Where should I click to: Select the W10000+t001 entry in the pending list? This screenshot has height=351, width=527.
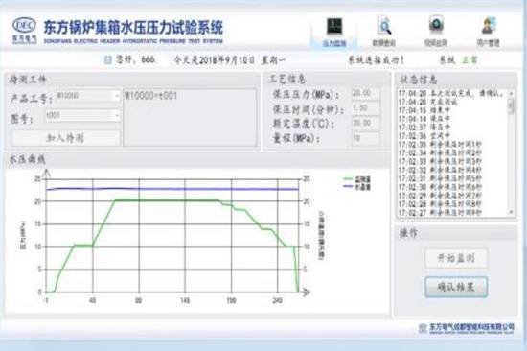pyautogui.click(x=150, y=96)
